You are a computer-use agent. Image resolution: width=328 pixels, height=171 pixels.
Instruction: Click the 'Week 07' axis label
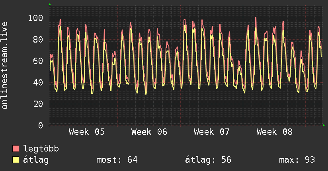click(212, 132)
